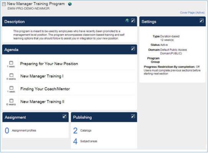The image size is (208, 153).
Task: Click the program icon beside New Manager Training Program
Action: tap(4, 4)
